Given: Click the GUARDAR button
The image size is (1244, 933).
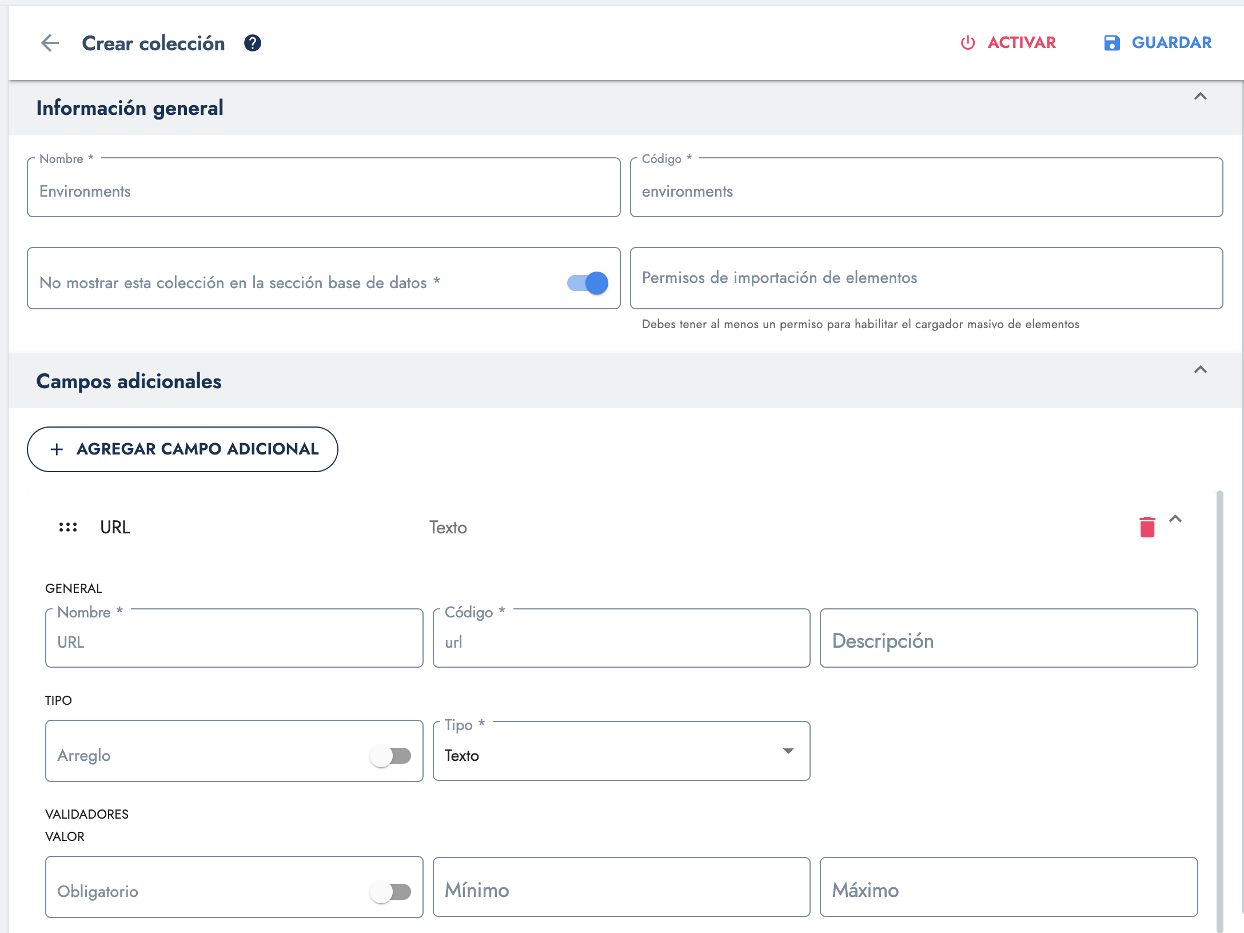Looking at the screenshot, I should click(x=1171, y=43).
